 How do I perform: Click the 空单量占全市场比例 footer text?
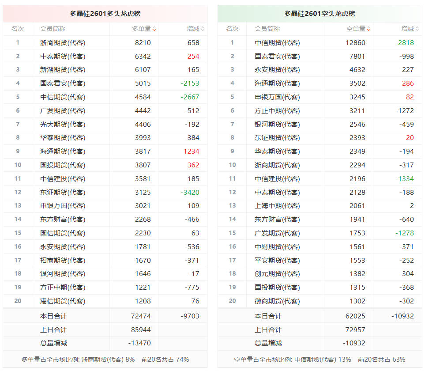click(x=320, y=360)
